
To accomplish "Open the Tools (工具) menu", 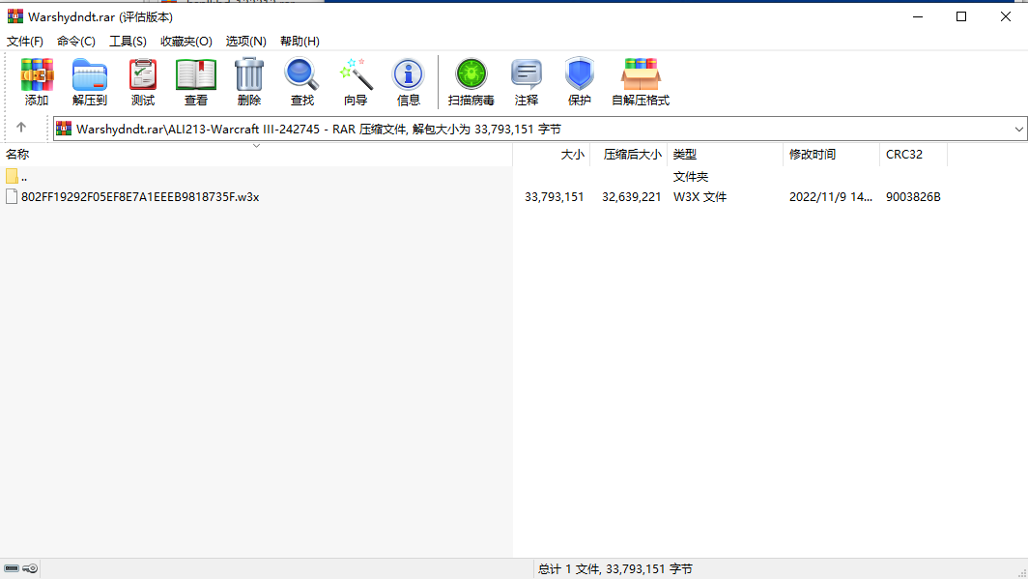I will click(128, 42).
